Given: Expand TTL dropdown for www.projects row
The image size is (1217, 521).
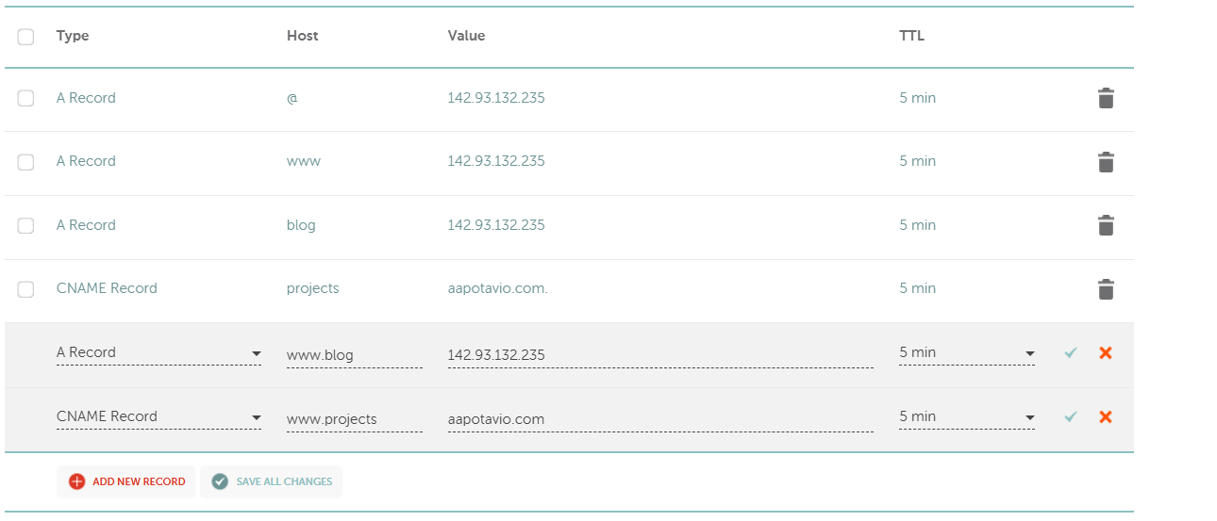Looking at the screenshot, I should [x=966, y=417].
